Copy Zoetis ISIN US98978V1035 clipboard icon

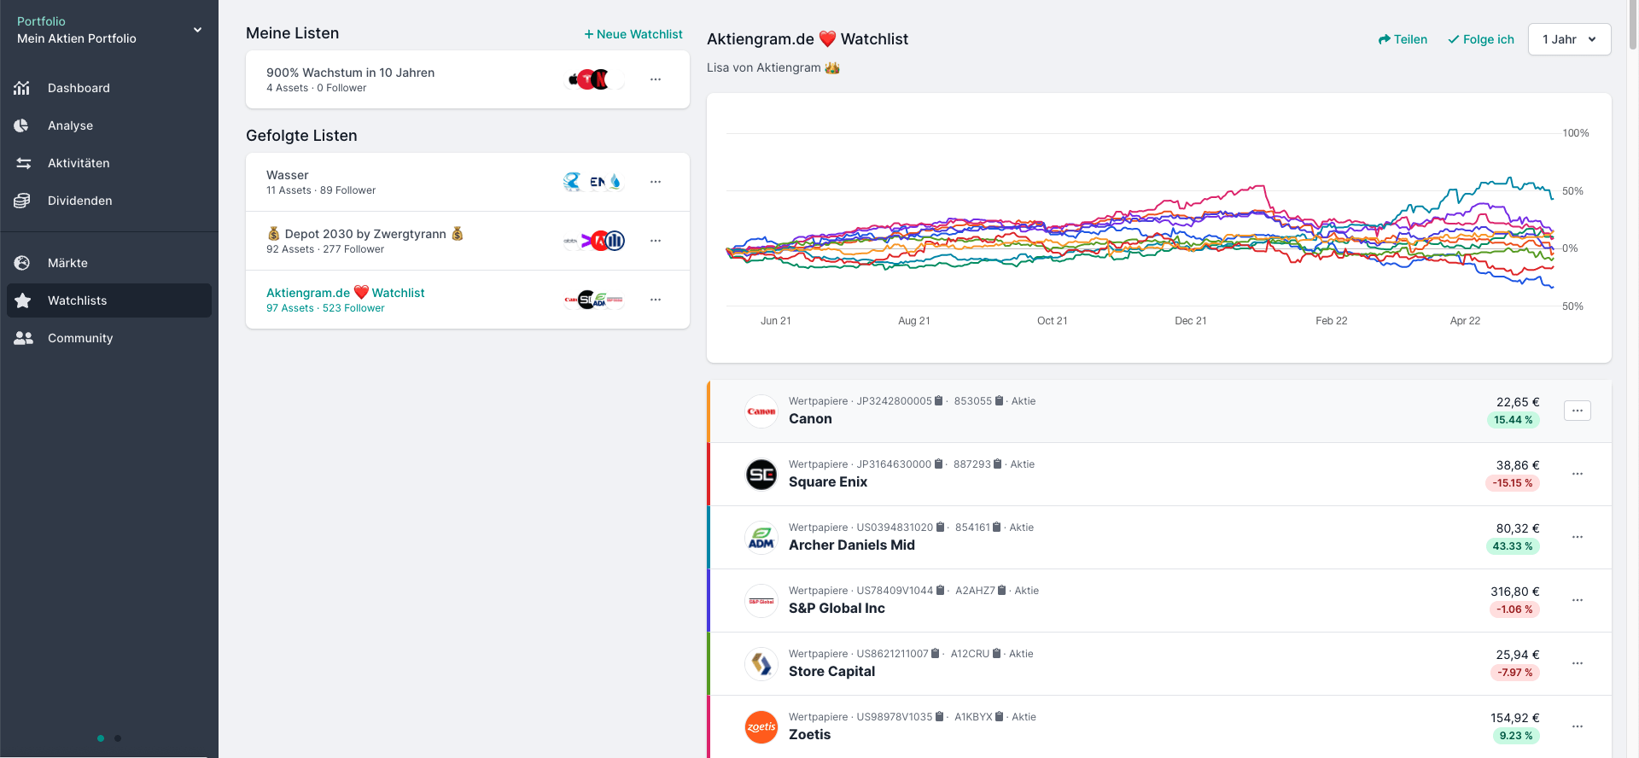click(939, 716)
